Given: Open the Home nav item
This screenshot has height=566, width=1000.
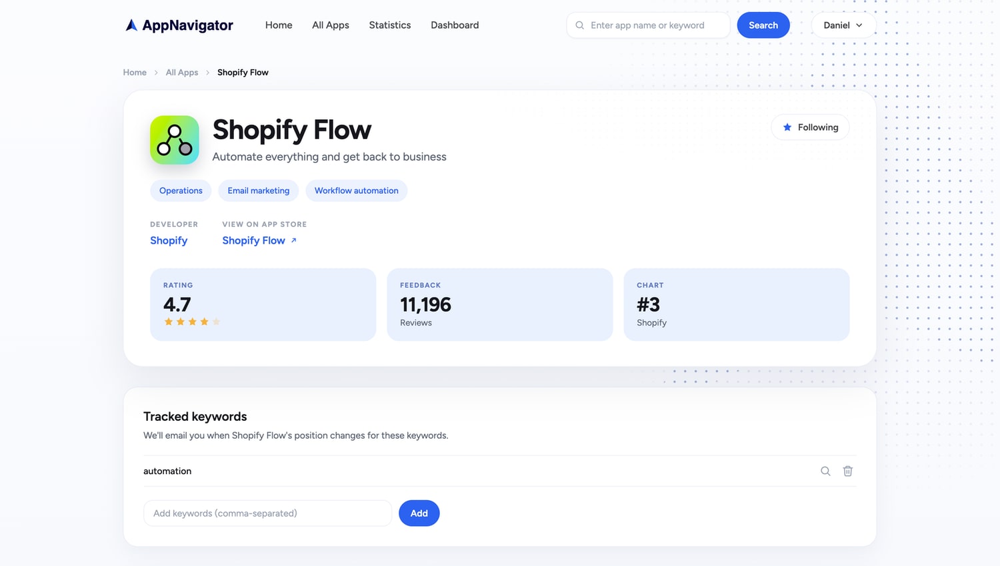Looking at the screenshot, I should tap(279, 25).
